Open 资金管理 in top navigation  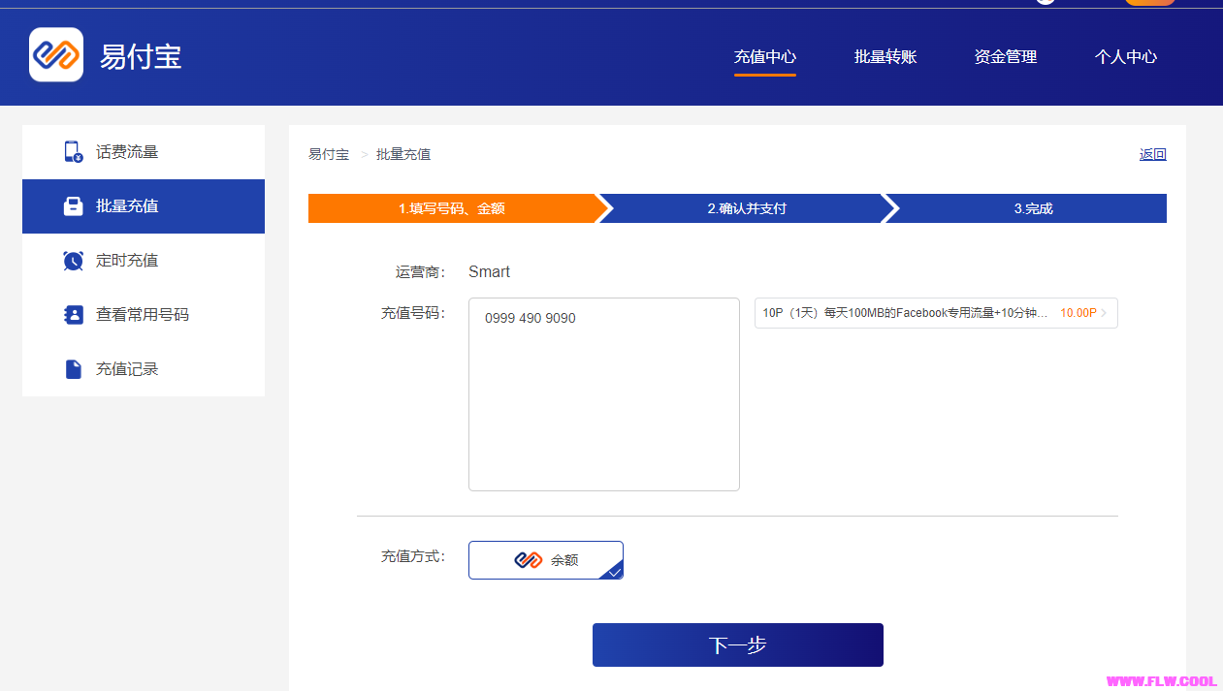(x=1006, y=57)
